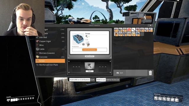The height and width of the screenshot is (106, 189).
Task: Click the Iron Rod recipe icon
Action: coord(38,37)
